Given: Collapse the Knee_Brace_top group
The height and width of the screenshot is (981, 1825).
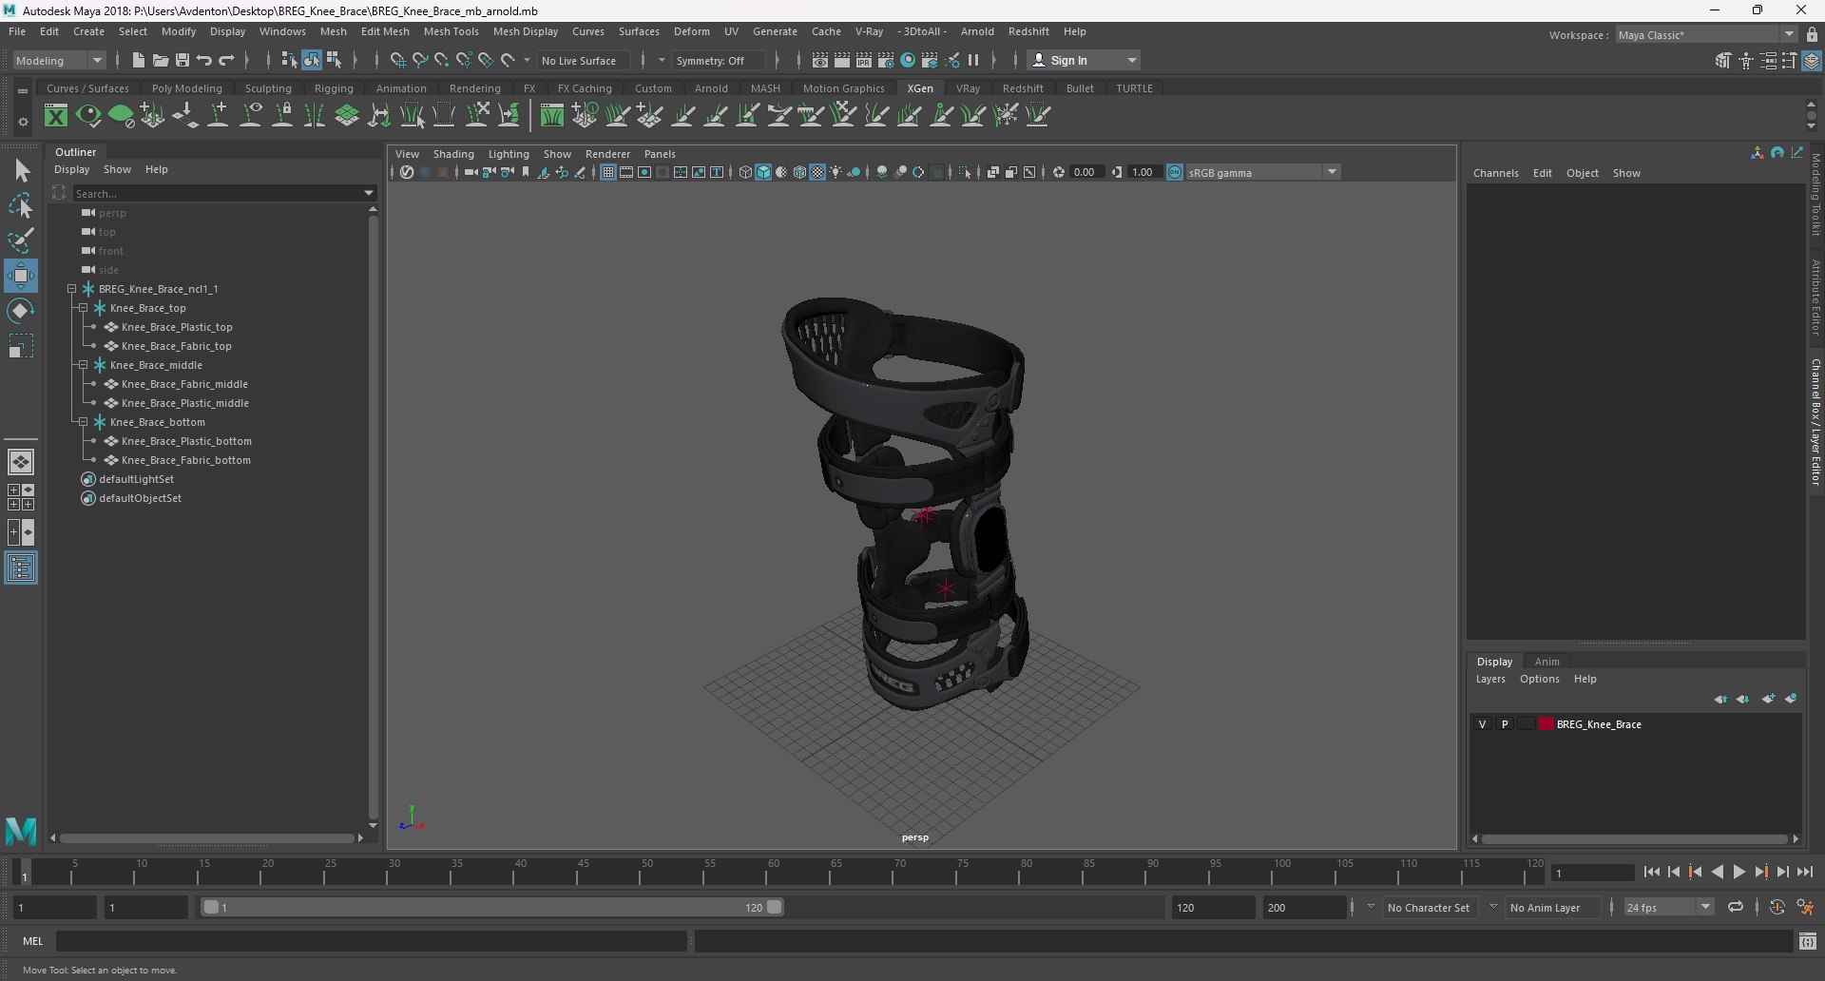Looking at the screenshot, I should 84,308.
